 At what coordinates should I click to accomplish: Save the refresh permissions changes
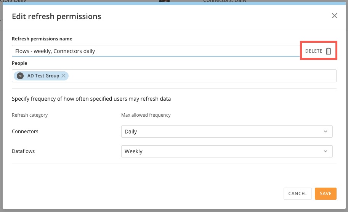coord(326,194)
